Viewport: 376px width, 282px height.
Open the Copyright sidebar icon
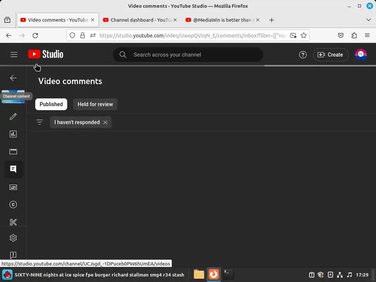coord(13,205)
